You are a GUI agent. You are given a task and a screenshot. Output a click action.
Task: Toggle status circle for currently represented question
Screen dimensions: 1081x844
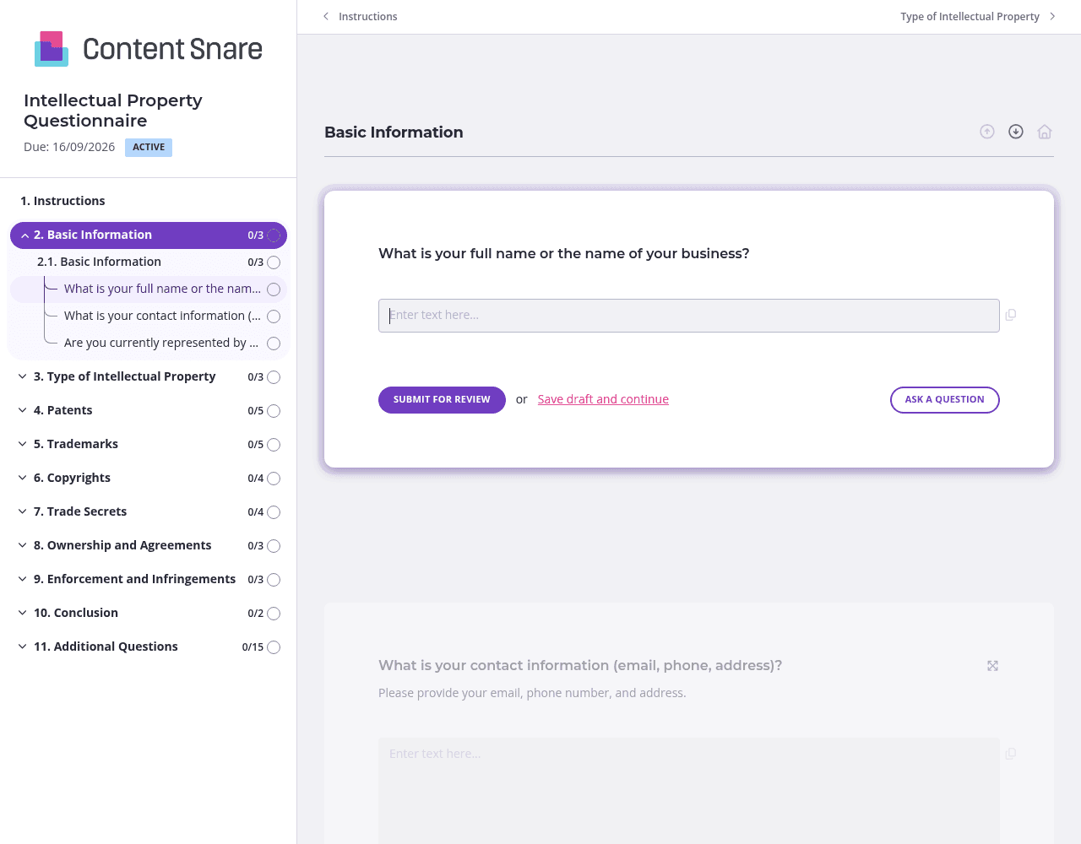pyautogui.click(x=274, y=344)
